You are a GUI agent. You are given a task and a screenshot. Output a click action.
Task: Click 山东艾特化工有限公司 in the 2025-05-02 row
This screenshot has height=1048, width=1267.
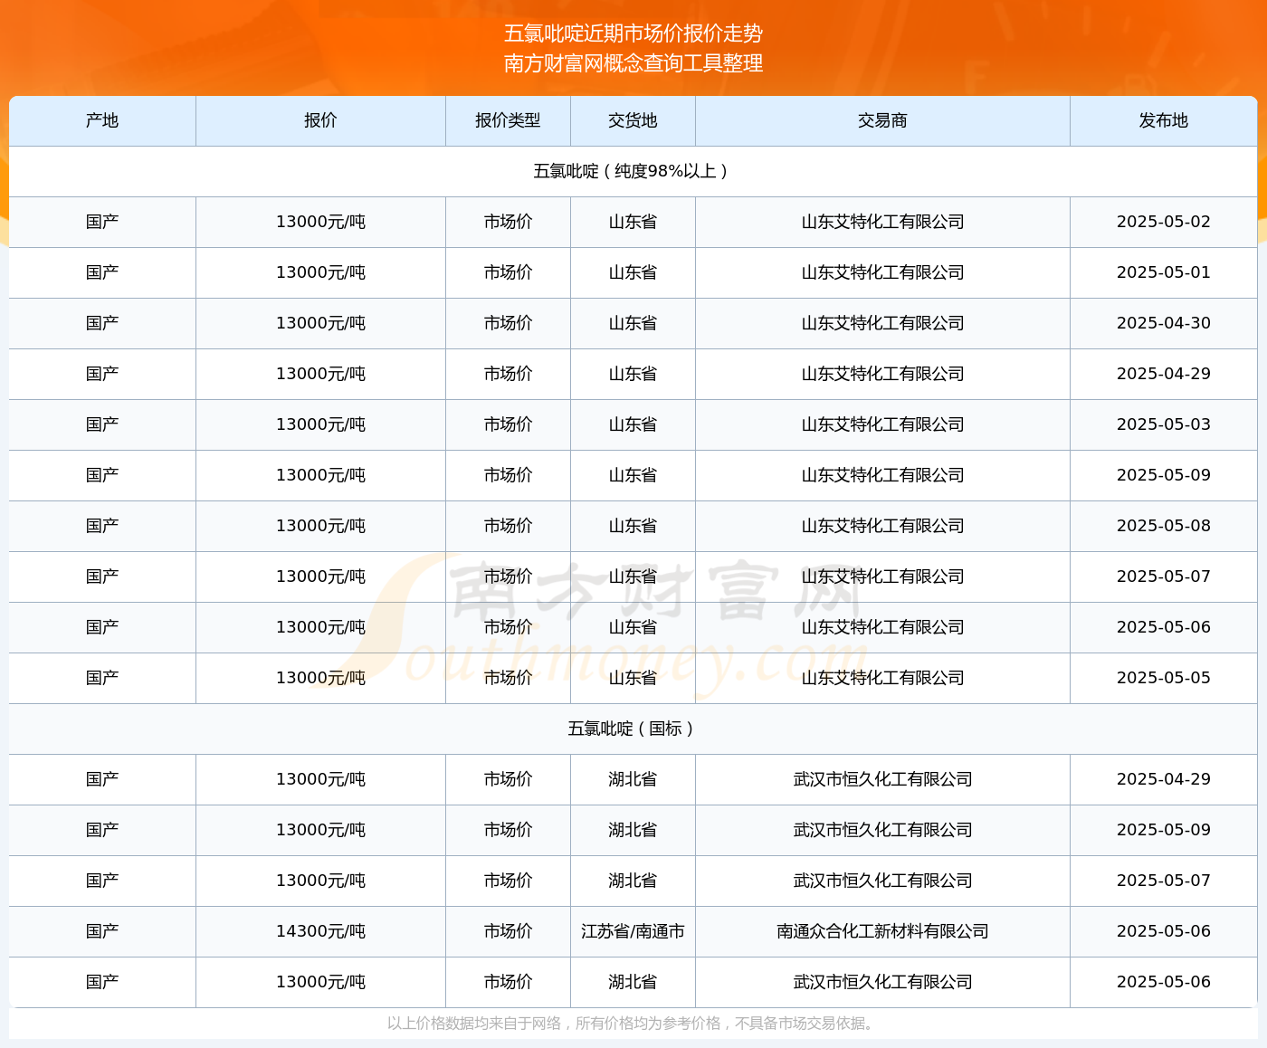click(x=882, y=222)
